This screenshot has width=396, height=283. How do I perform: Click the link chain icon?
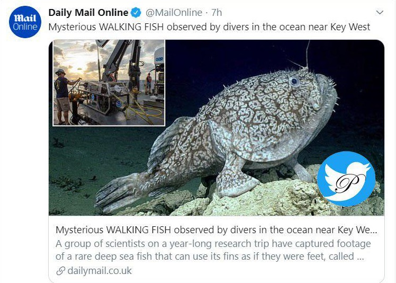point(60,271)
